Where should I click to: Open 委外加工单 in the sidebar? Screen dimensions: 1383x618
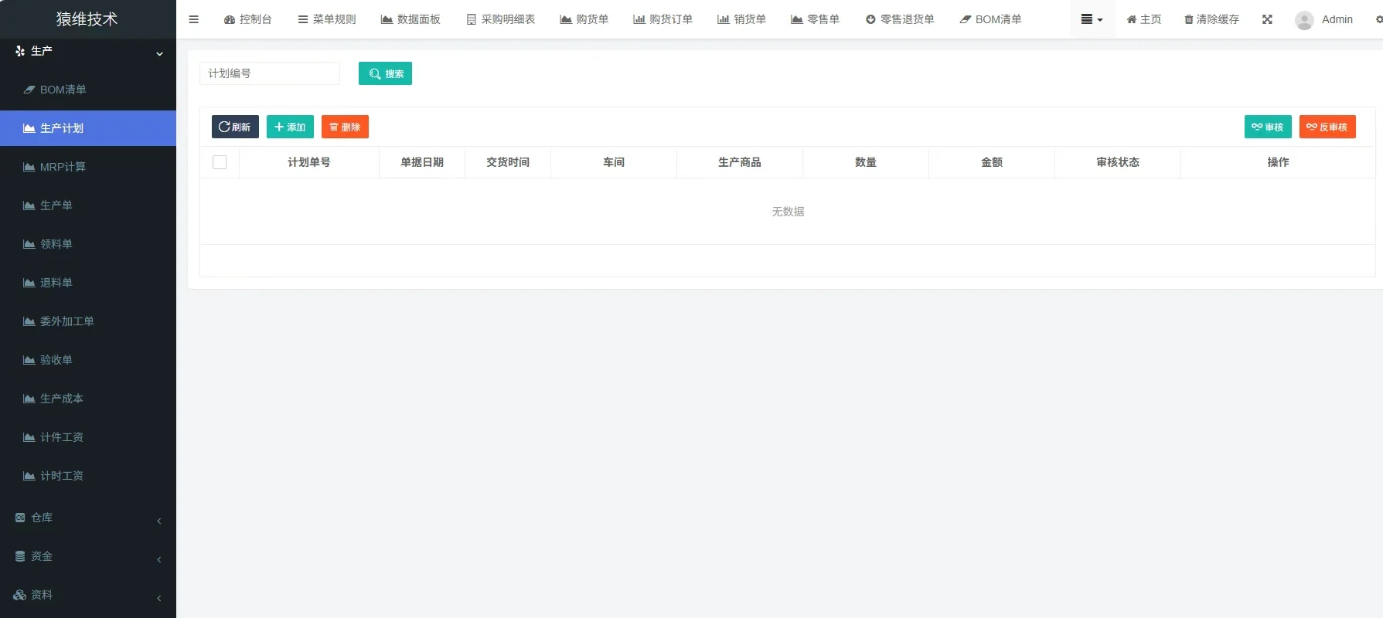[x=88, y=321]
